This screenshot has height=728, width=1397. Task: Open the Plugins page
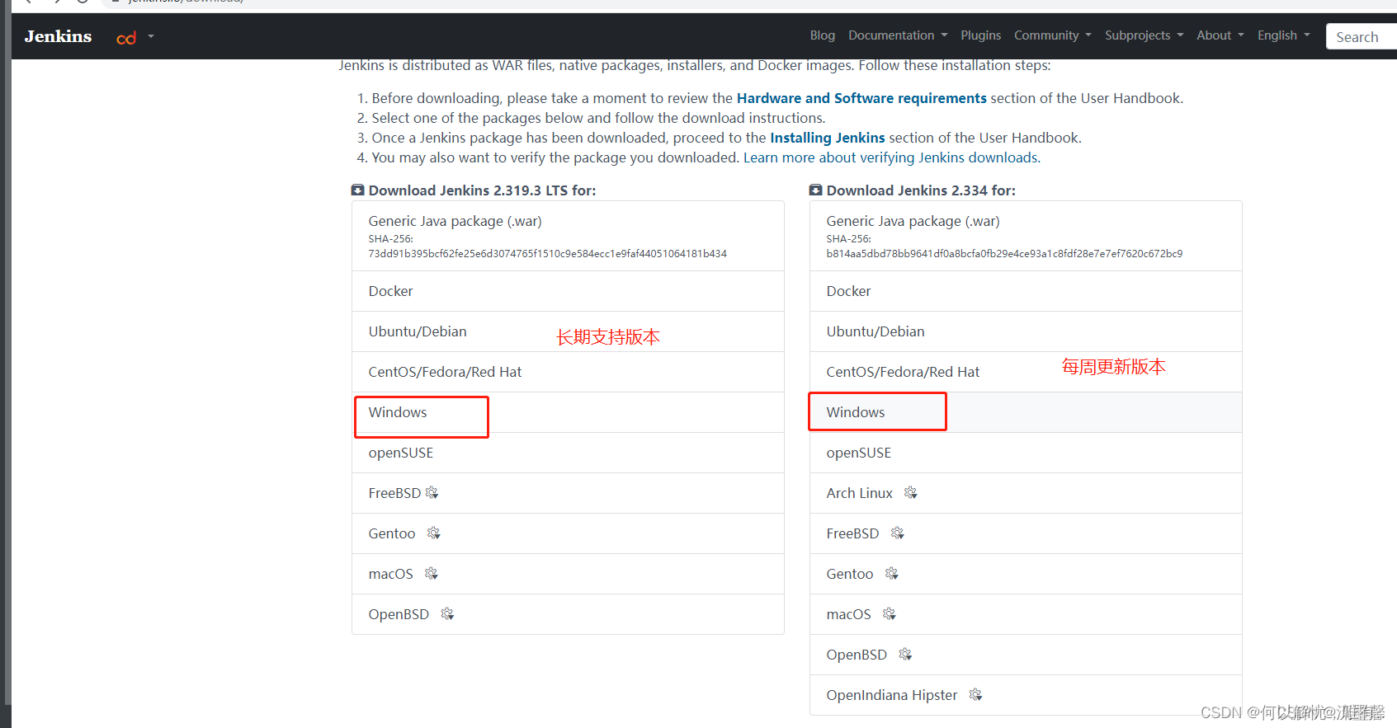(x=980, y=35)
